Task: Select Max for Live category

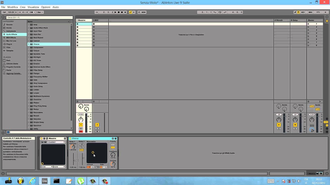Action: tap(11, 41)
